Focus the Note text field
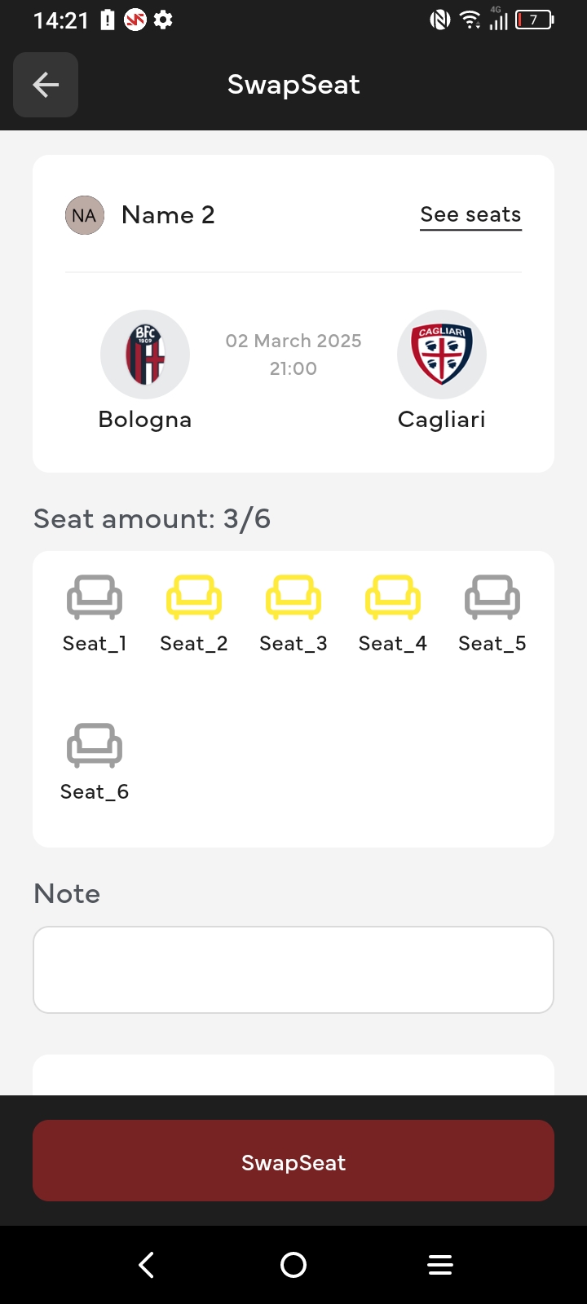The width and height of the screenshot is (587, 1304). coord(293,970)
